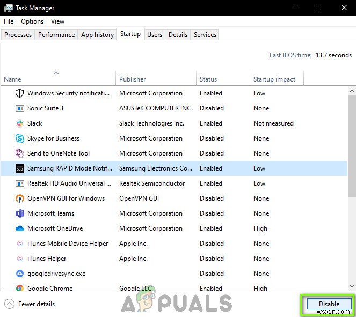This screenshot has height=317, width=356.
Task: Collapse view with Fewer details
Action: pyautogui.click(x=30, y=304)
